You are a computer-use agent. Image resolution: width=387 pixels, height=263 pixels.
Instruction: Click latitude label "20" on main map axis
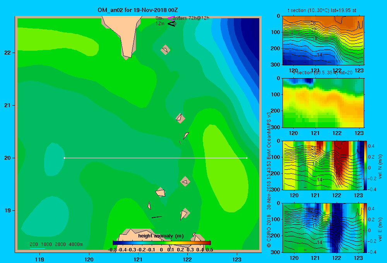tap(8, 158)
